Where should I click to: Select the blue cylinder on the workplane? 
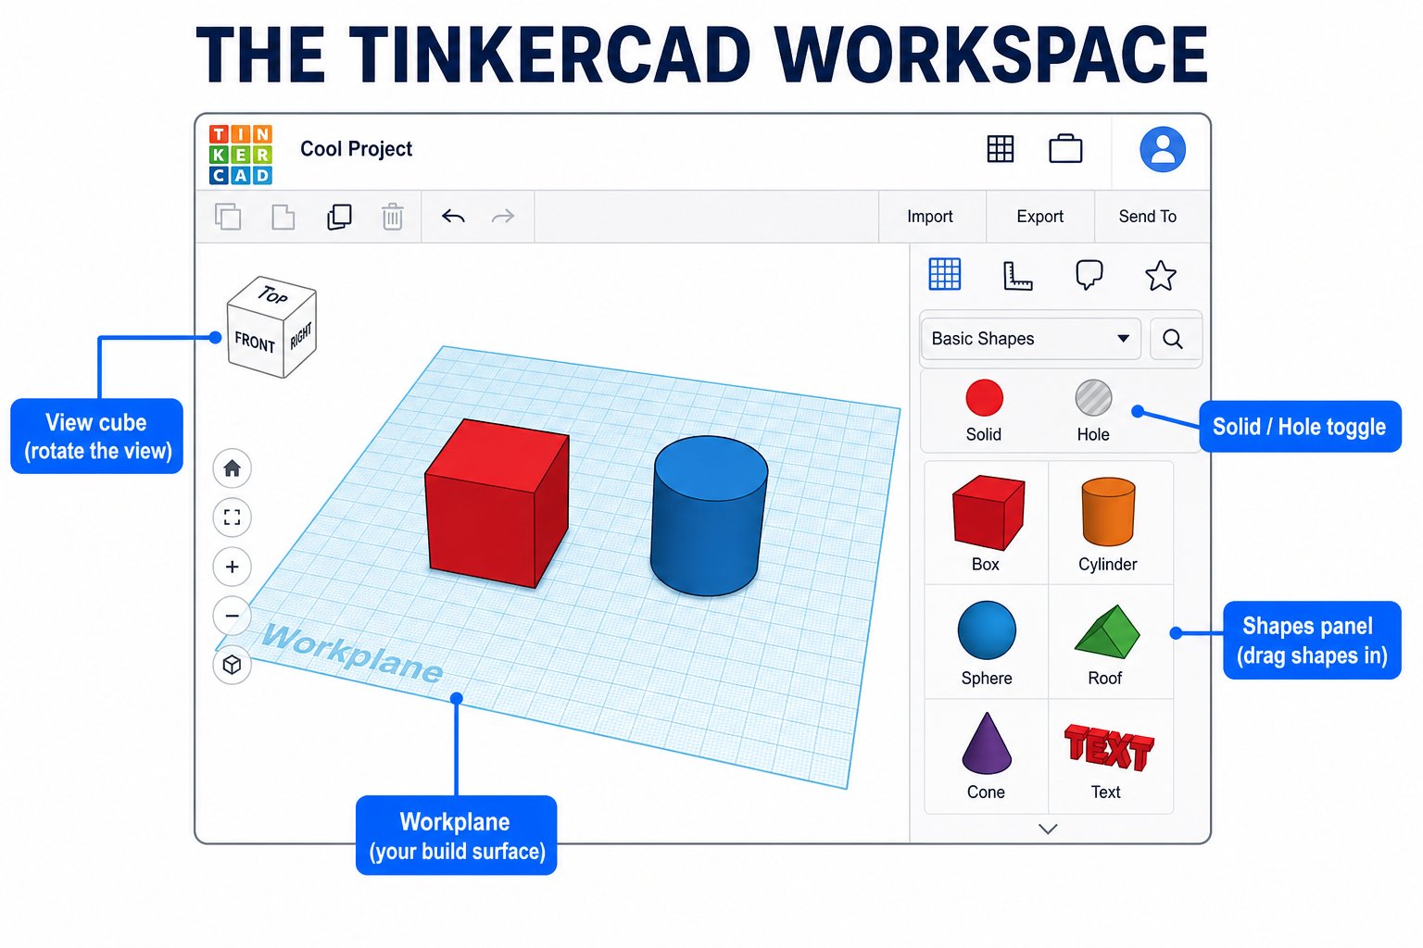(x=709, y=516)
